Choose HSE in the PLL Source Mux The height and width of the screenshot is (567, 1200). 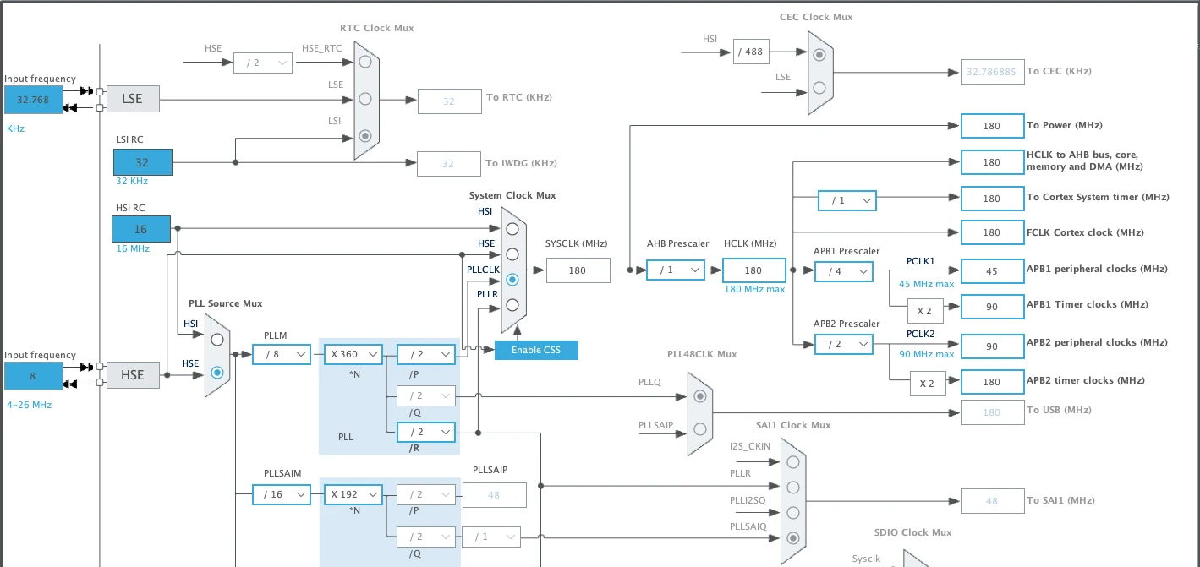pyautogui.click(x=217, y=372)
